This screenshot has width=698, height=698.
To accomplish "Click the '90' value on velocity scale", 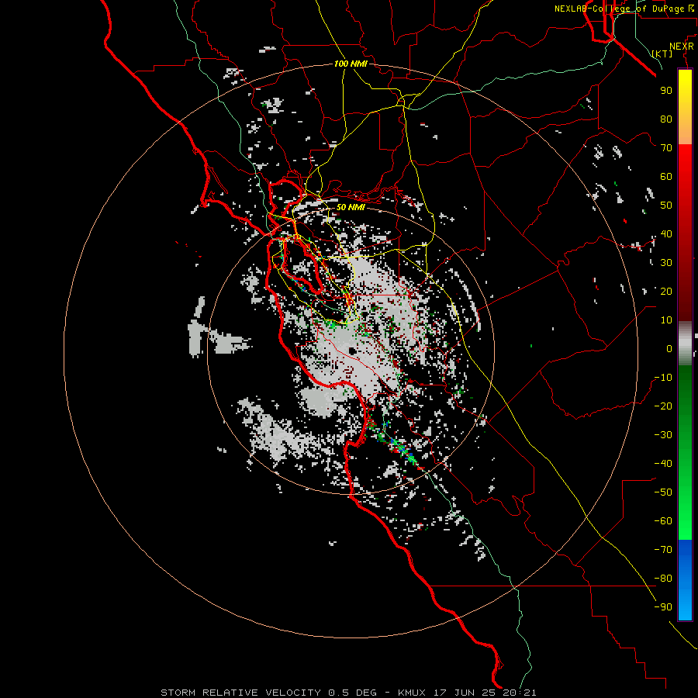I will [666, 91].
